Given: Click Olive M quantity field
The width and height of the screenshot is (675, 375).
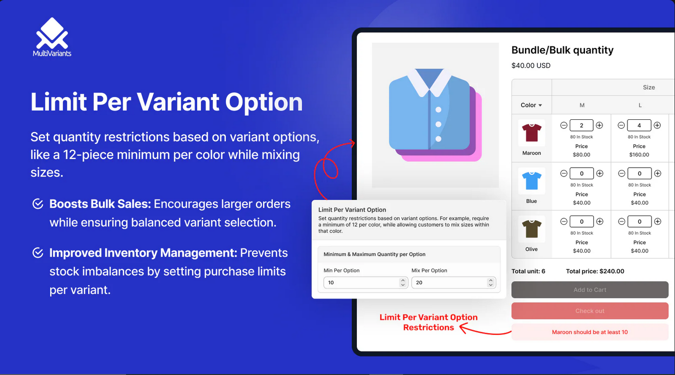Looking at the screenshot, I should [582, 222].
